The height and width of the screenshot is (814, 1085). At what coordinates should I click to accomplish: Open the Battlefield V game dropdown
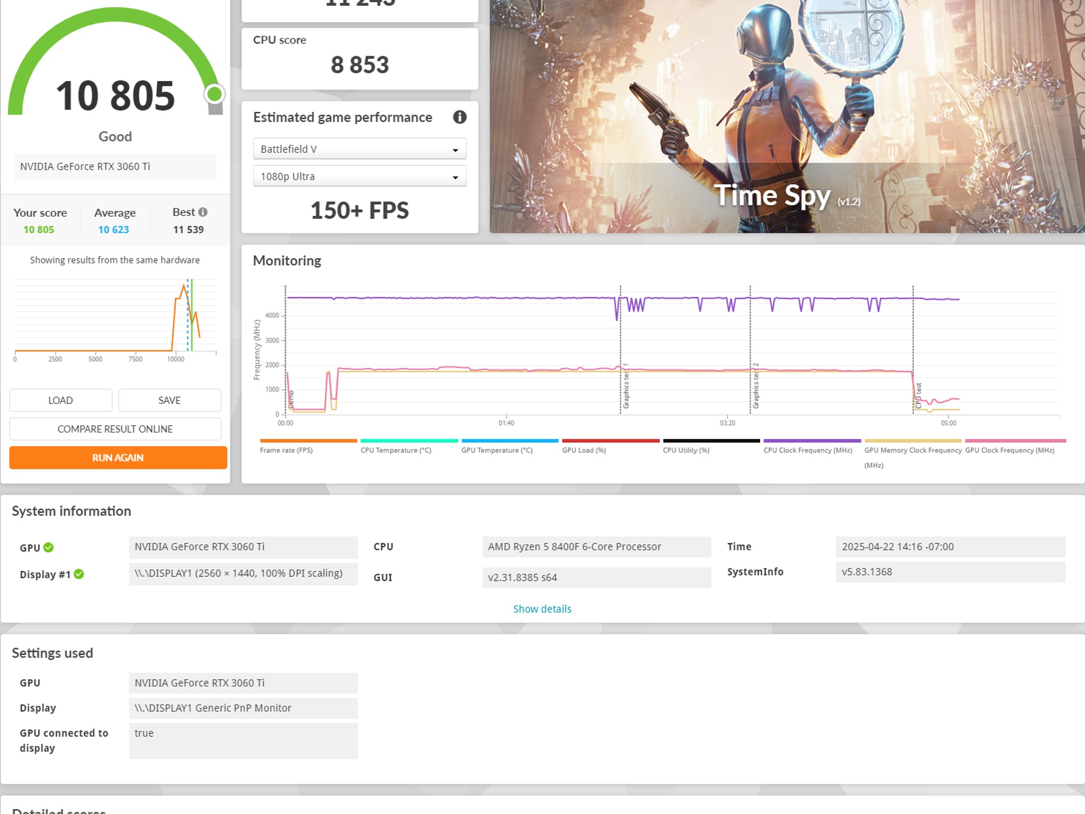(360, 149)
